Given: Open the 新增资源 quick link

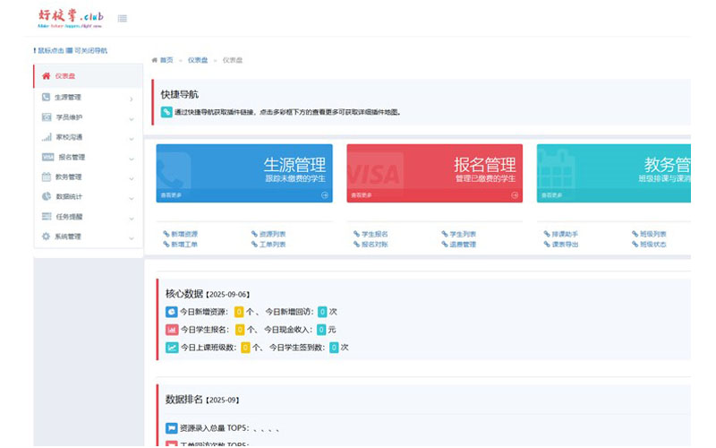Looking at the screenshot, I should (x=182, y=234).
